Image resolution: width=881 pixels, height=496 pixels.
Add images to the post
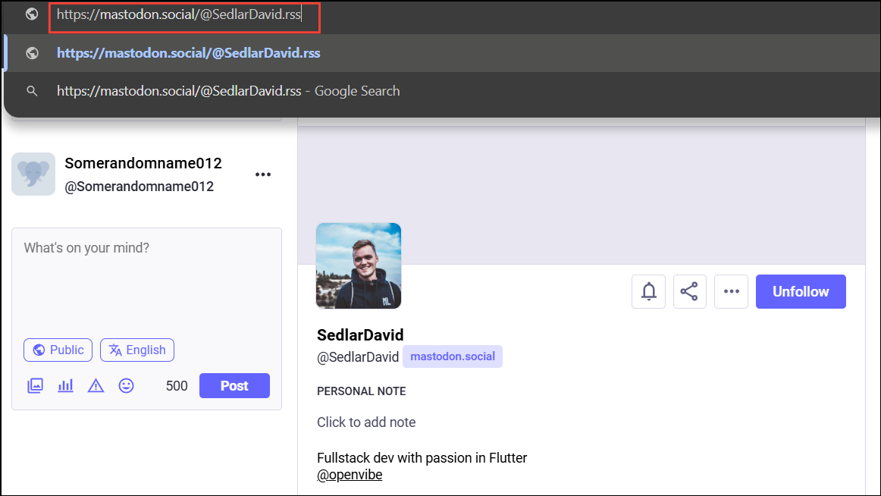(x=36, y=385)
